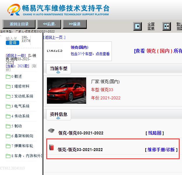Click the gray module icon of 线路图 row

(51, 131)
